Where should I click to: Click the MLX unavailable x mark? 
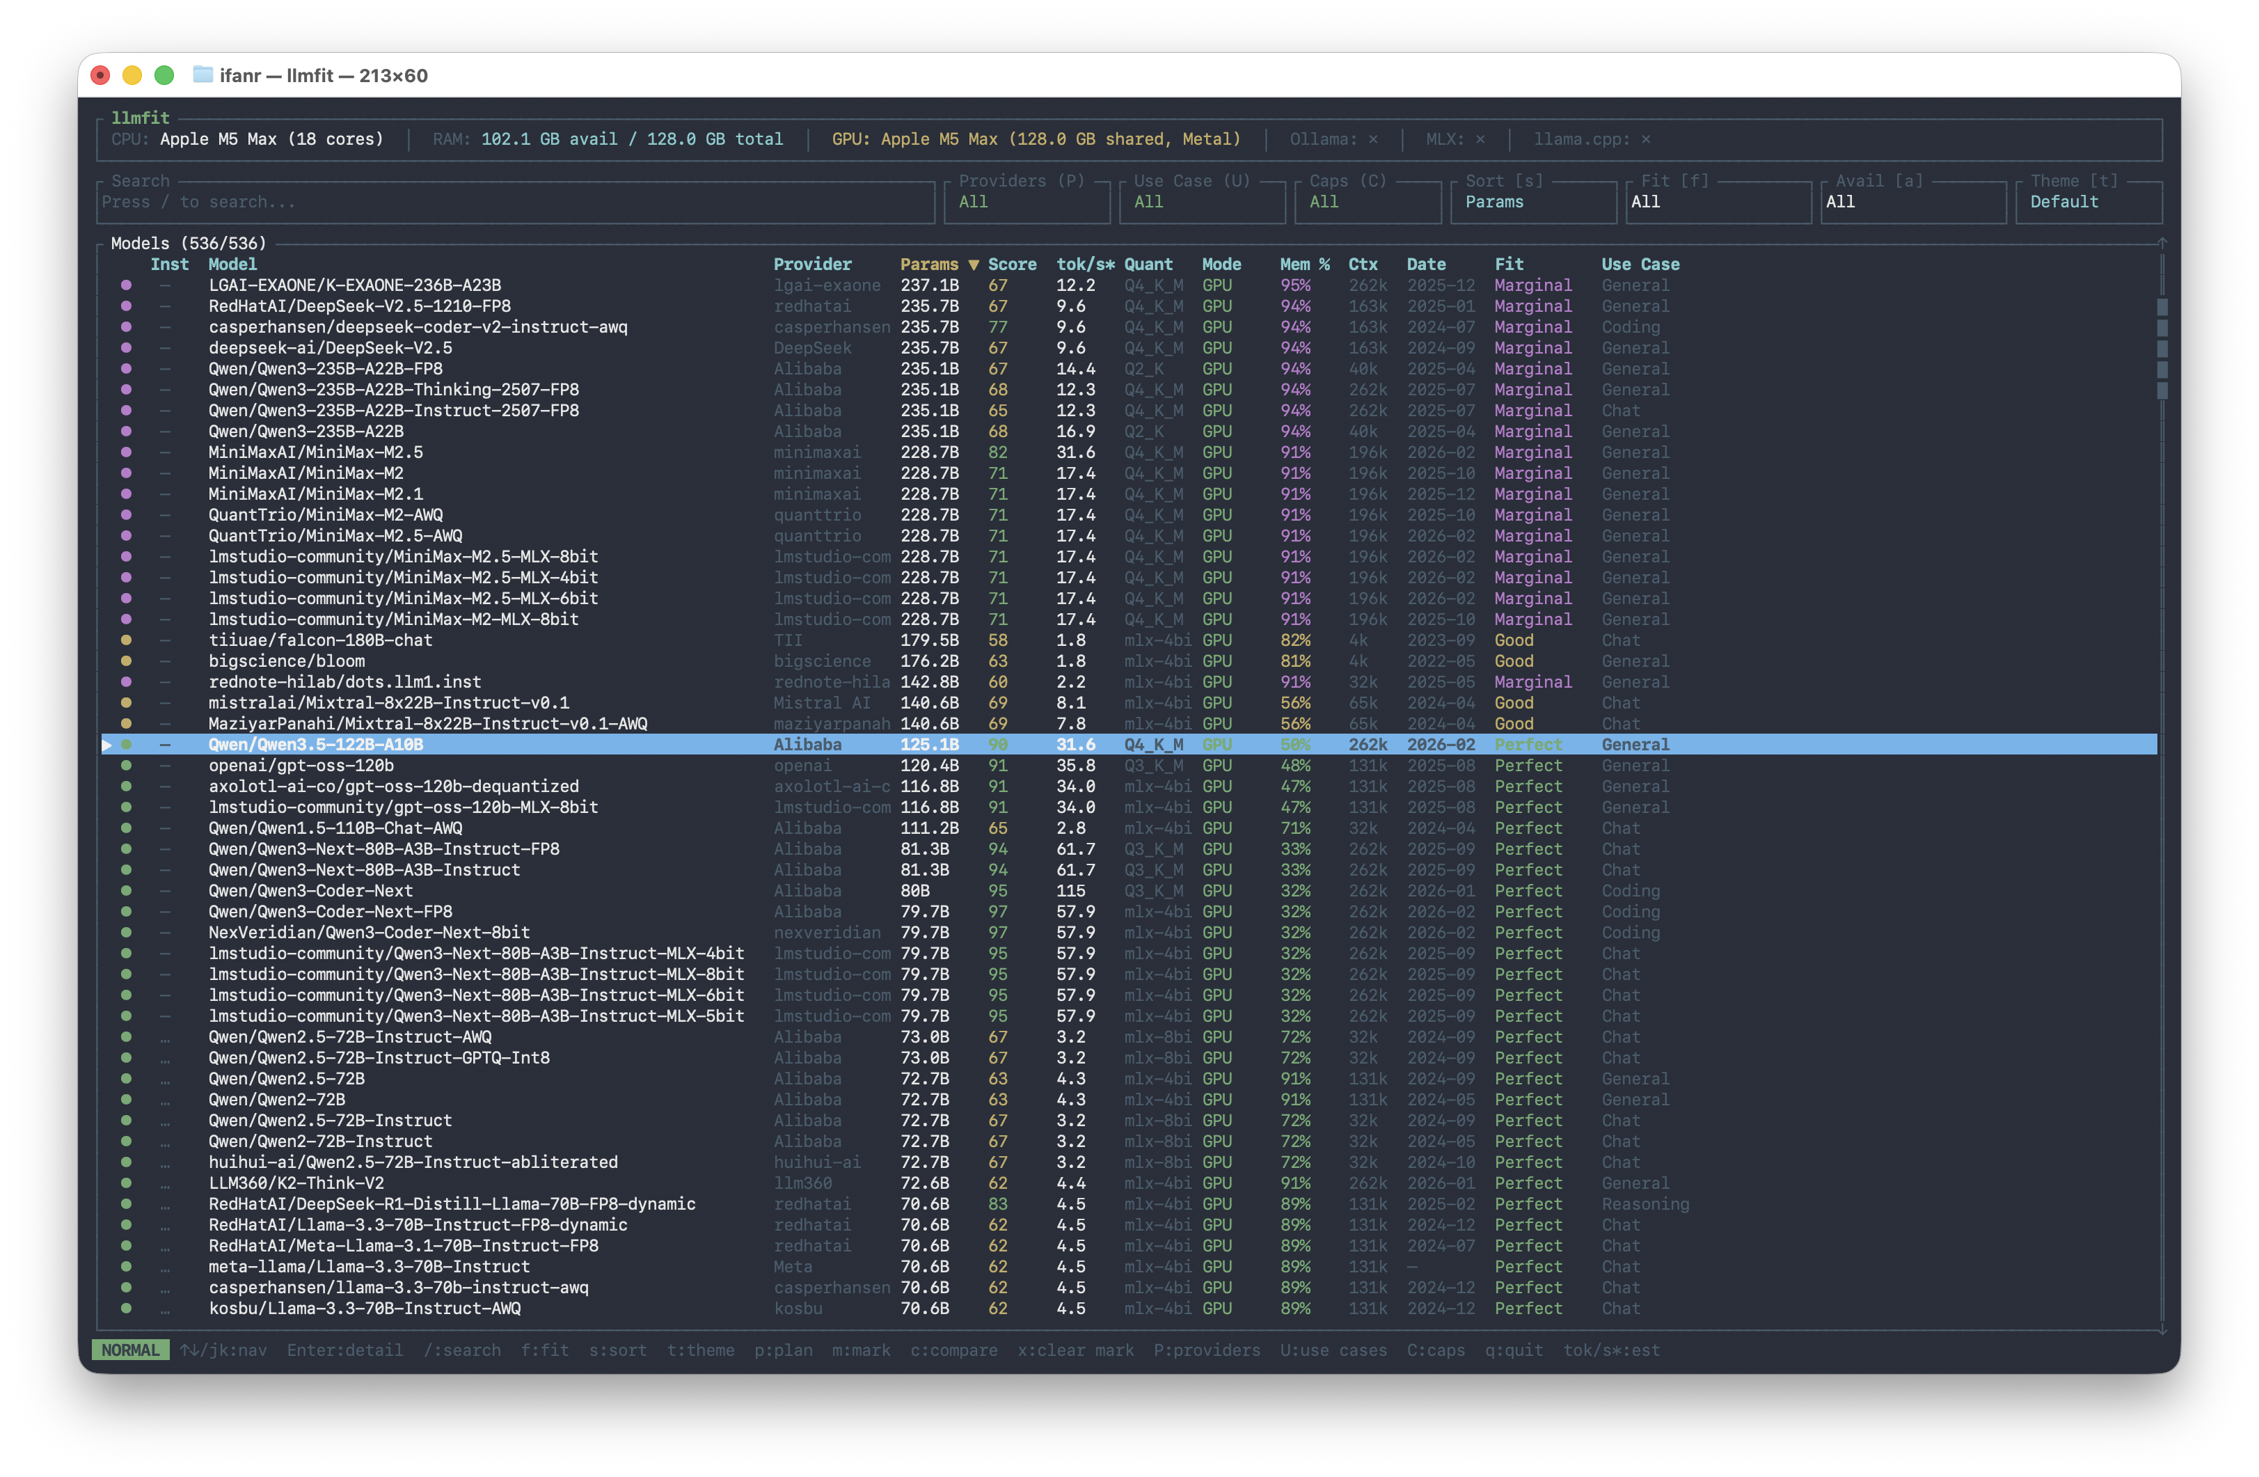(1480, 139)
